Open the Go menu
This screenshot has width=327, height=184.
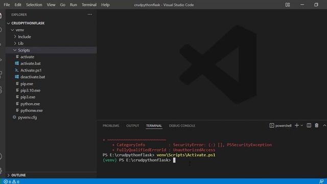coord(62,5)
